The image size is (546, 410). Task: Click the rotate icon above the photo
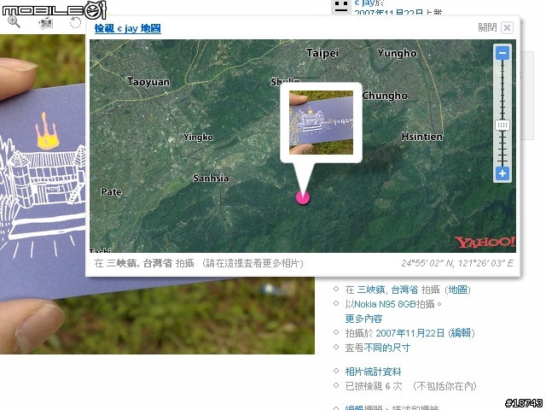(x=75, y=22)
